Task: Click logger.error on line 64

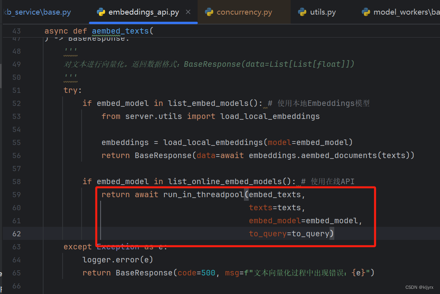Action: (x=101, y=259)
